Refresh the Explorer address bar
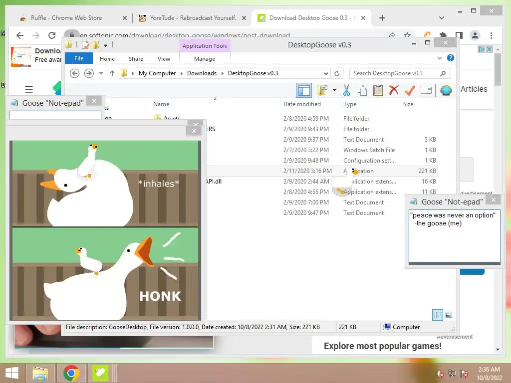 click(x=337, y=73)
